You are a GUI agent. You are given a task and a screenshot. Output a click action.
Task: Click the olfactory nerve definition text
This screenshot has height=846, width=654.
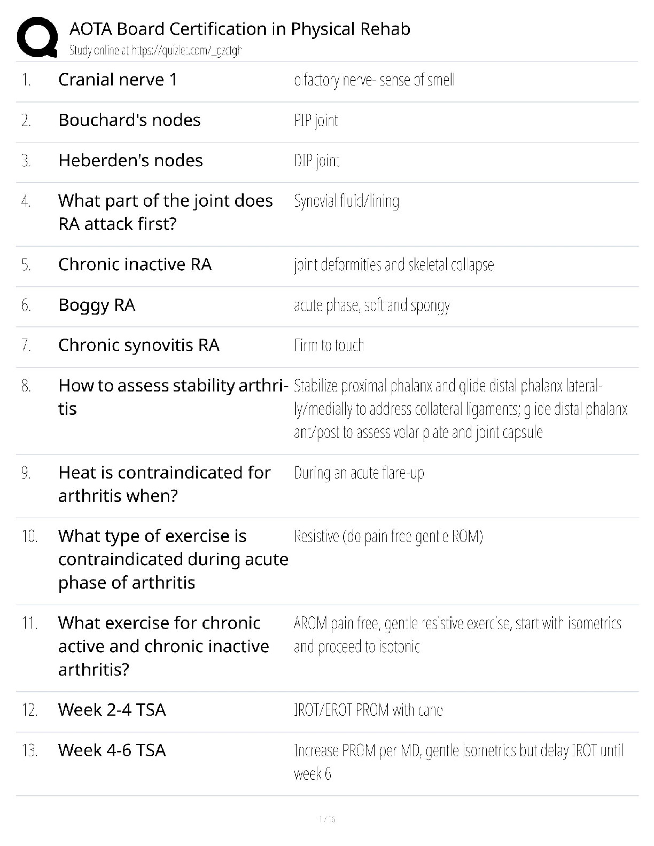click(x=374, y=80)
